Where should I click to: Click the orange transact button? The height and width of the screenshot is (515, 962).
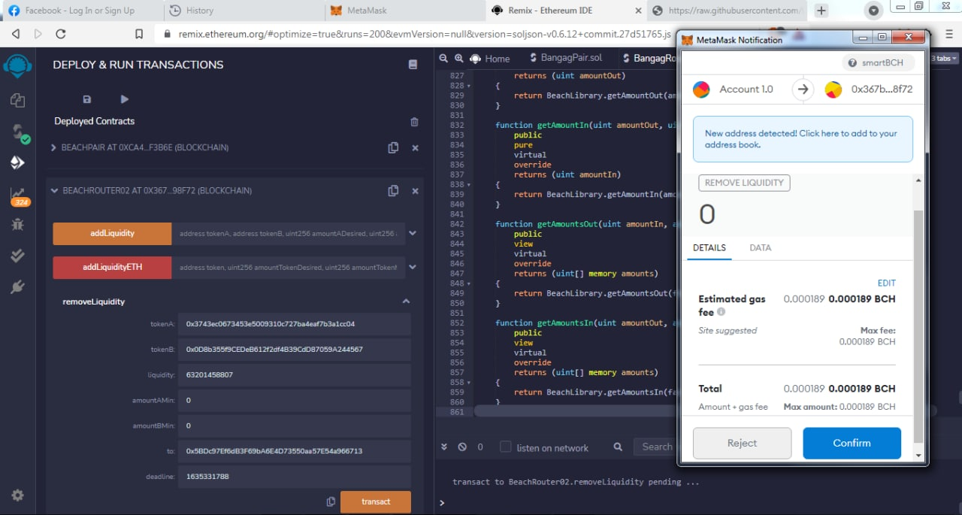pos(376,501)
